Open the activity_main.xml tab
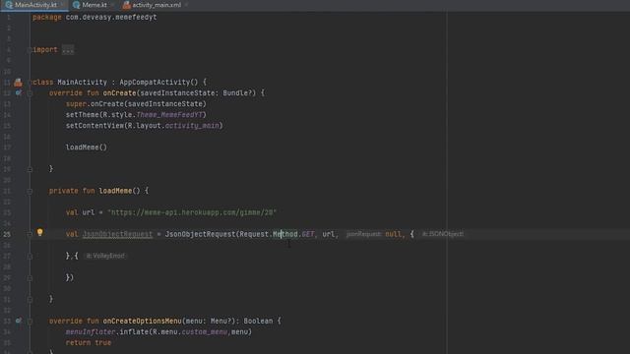630x354 pixels. (157, 5)
